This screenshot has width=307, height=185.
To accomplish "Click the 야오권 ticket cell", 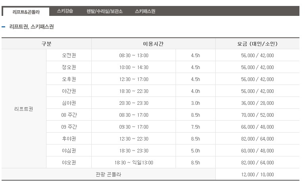I will (69, 162).
